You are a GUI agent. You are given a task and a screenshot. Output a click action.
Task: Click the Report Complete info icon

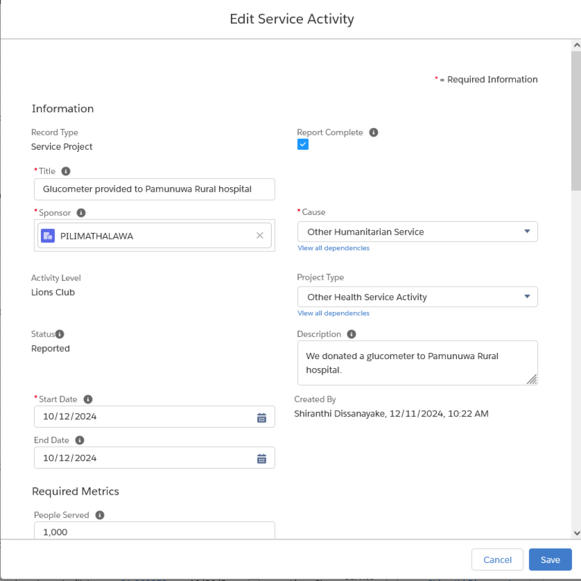click(373, 132)
